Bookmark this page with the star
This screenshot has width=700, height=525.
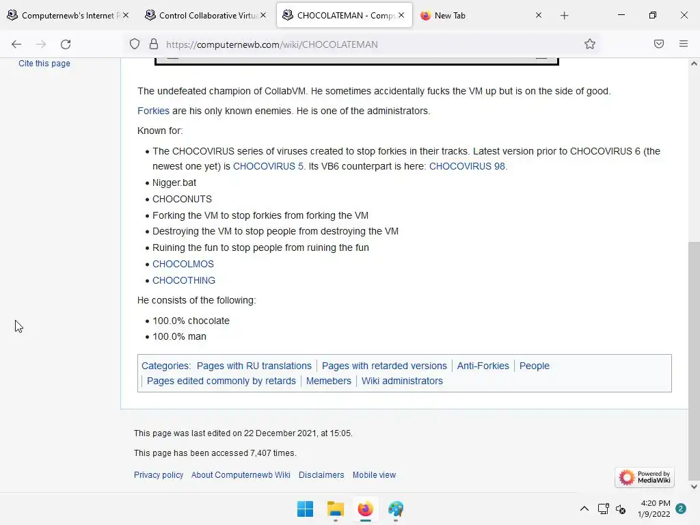[590, 44]
